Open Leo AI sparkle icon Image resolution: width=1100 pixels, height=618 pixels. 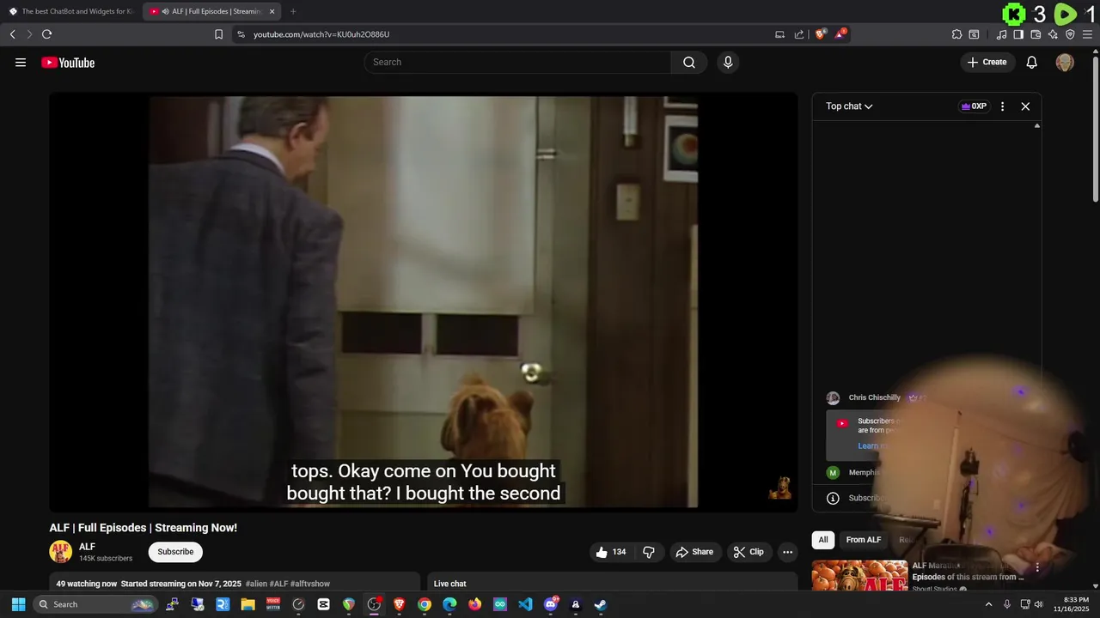pyautogui.click(x=1053, y=34)
